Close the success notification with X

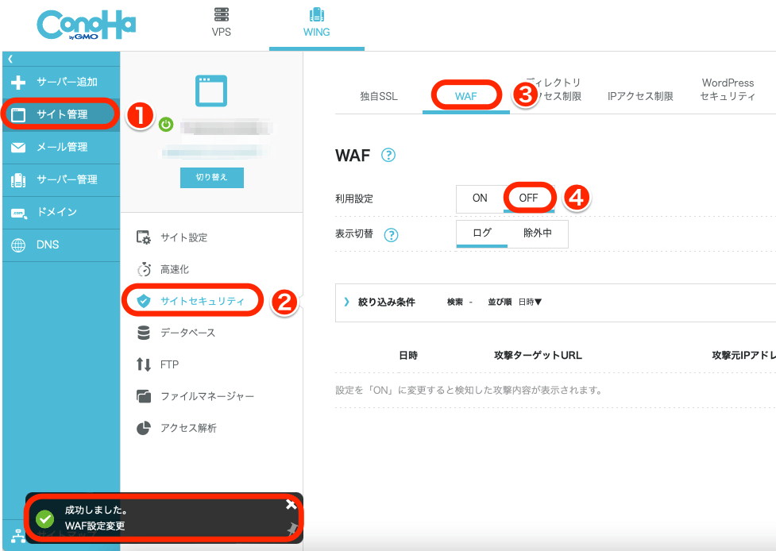[x=291, y=505]
